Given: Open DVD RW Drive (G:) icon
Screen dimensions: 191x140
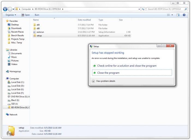Looking at the screenshot, I should click(9, 97).
